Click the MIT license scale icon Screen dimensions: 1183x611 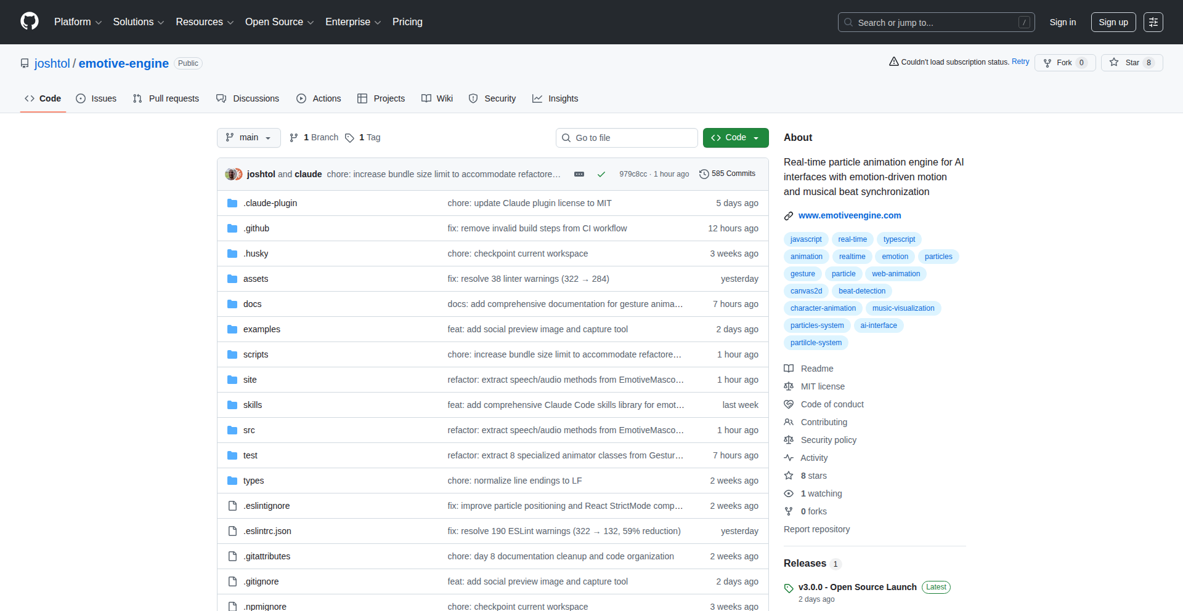click(x=789, y=386)
